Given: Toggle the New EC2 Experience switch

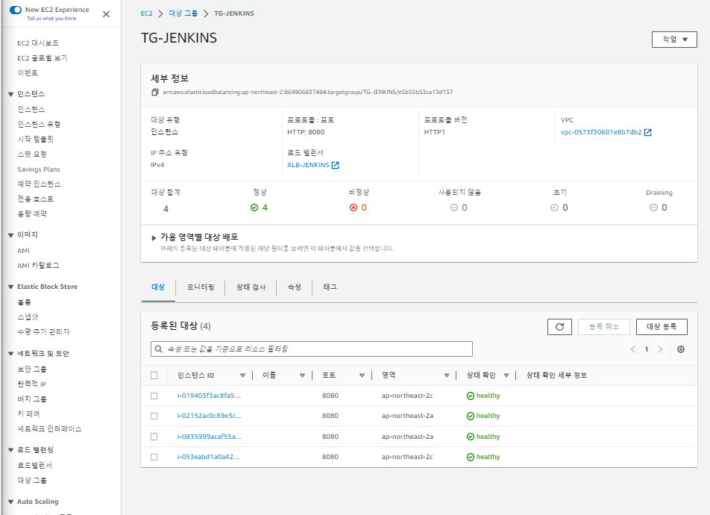Looking at the screenshot, I should [16, 10].
